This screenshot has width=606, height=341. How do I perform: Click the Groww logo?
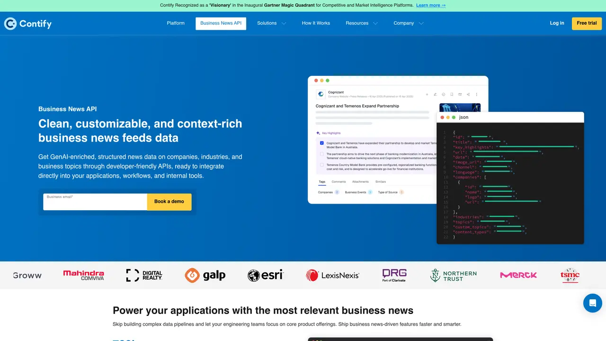pos(27,275)
